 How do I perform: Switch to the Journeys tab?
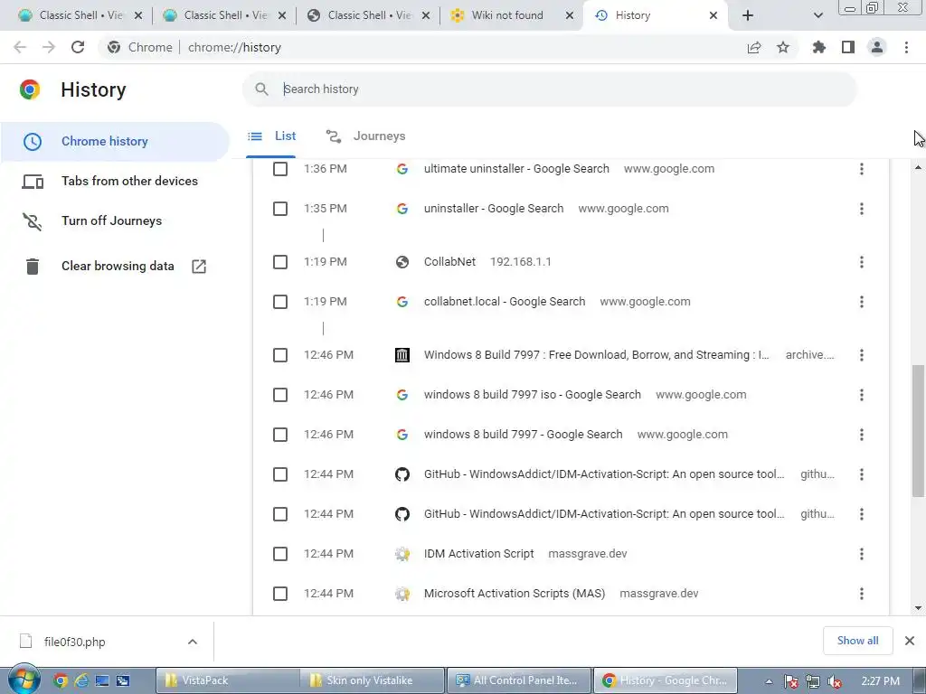point(365,136)
